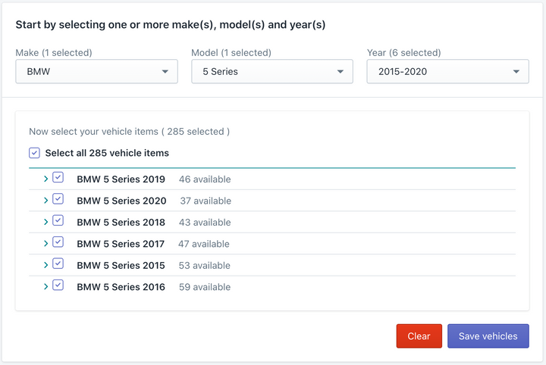Image resolution: width=546 pixels, height=365 pixels.
Task: Uncheck the BMW 5 Series 2015 checkbox
Action: pos(58,264)
